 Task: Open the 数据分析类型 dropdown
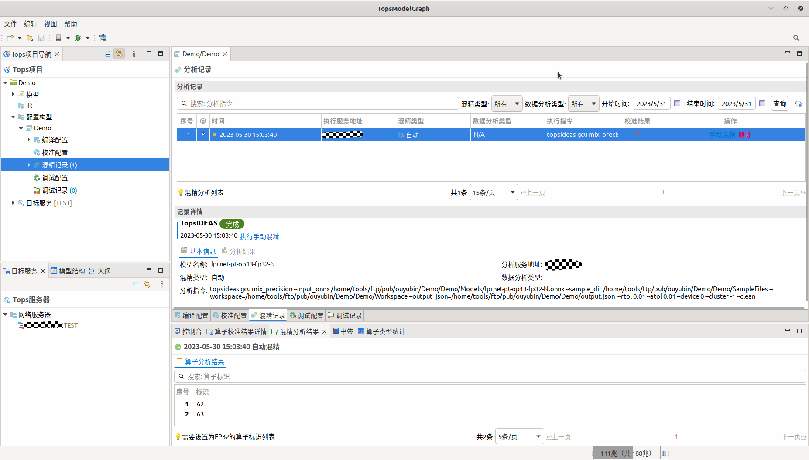(x=583, y=104)
